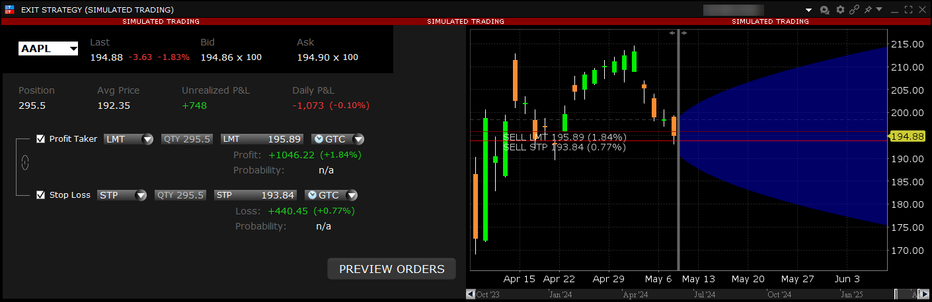Image resolution: width=932 pixels, height=302 pixels.
Task: Click clock icon in Stop Loss GTC
Action: tap(313, 195)
